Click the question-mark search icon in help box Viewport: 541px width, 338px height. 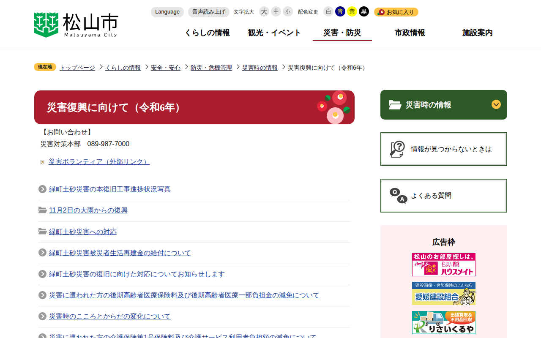397,149
